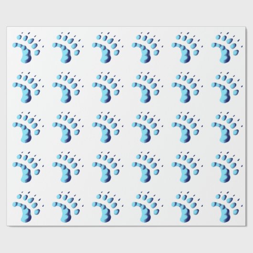
Task: Select the footprint in last row, fourth column
Action: click(x=148, y=207)
